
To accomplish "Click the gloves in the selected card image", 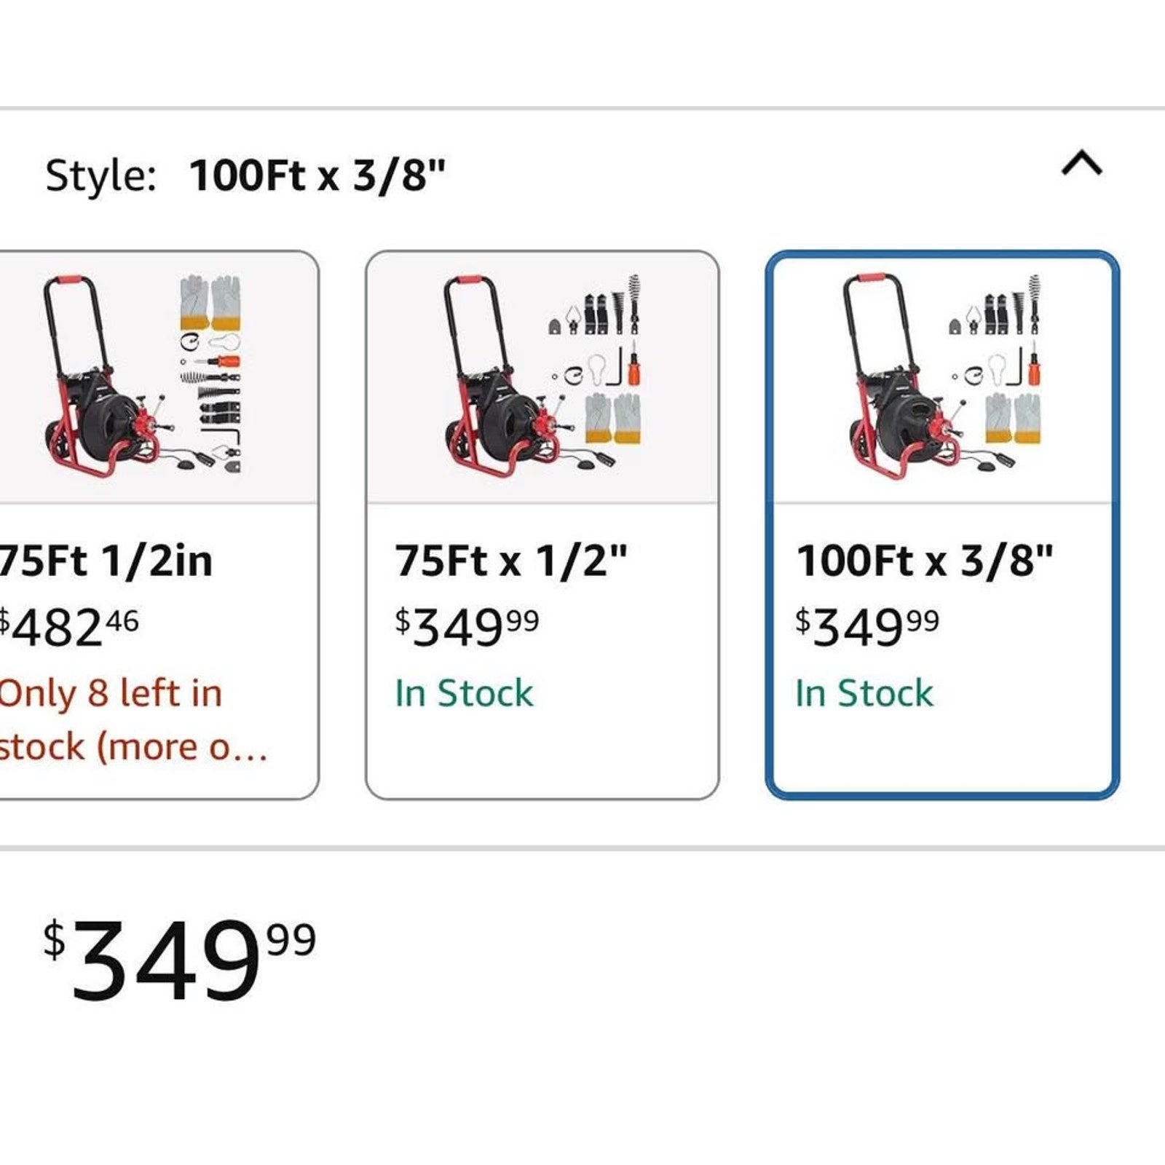I will click(x=1013, y=418).
